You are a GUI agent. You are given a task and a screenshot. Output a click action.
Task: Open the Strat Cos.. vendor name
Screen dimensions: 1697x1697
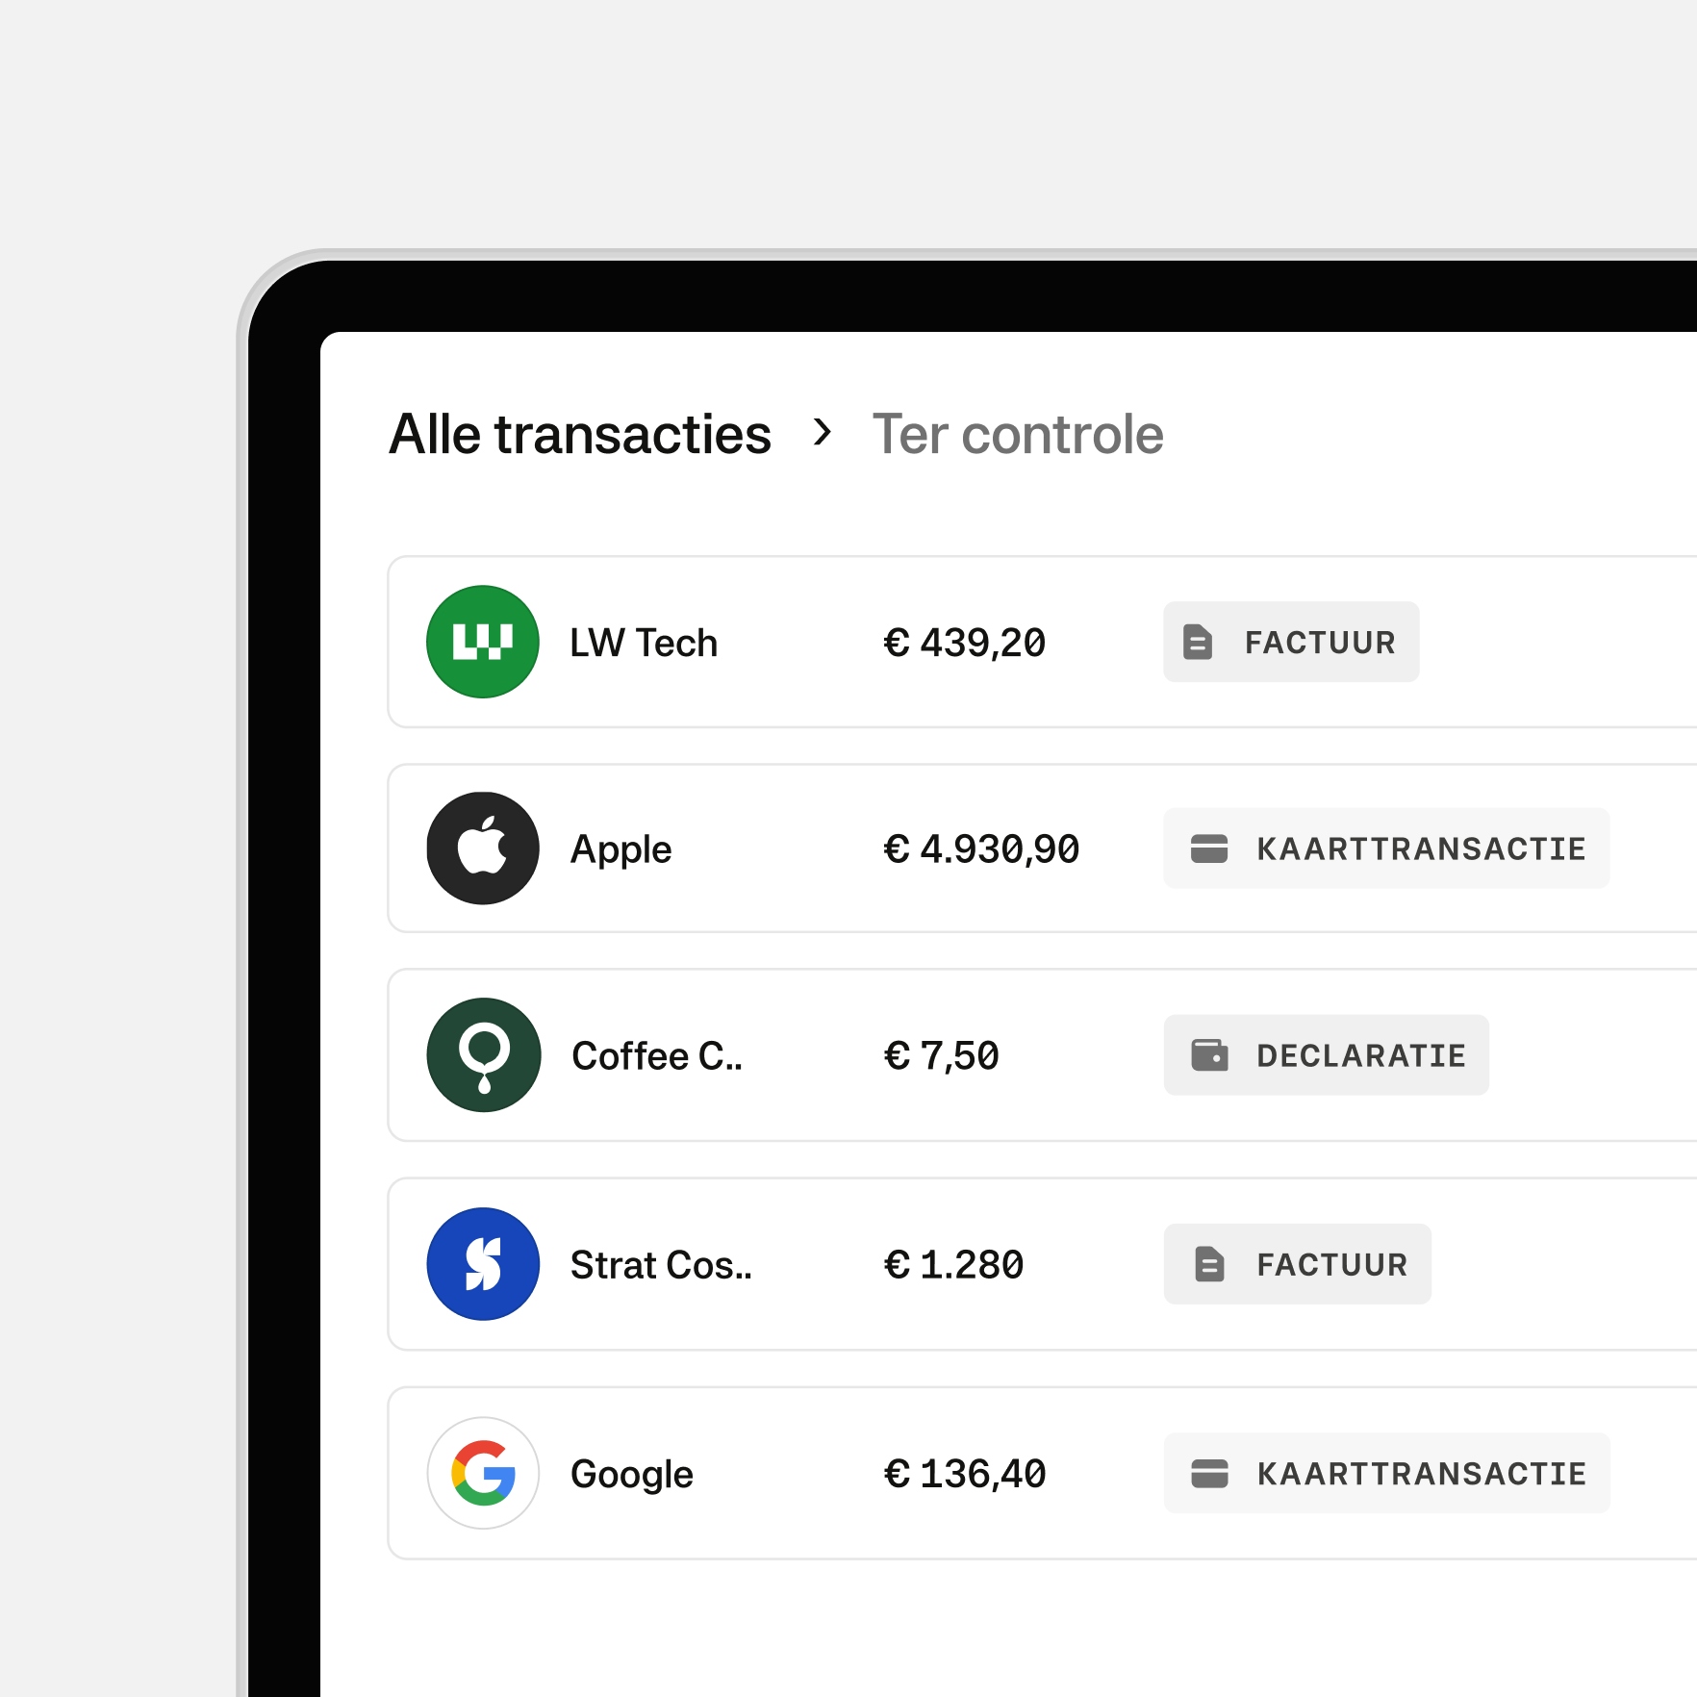661,1264
